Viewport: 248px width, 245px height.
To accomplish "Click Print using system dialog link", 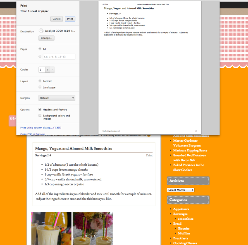I will 41,128.
